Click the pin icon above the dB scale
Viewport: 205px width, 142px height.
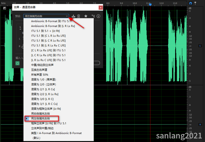click(196, 3)
